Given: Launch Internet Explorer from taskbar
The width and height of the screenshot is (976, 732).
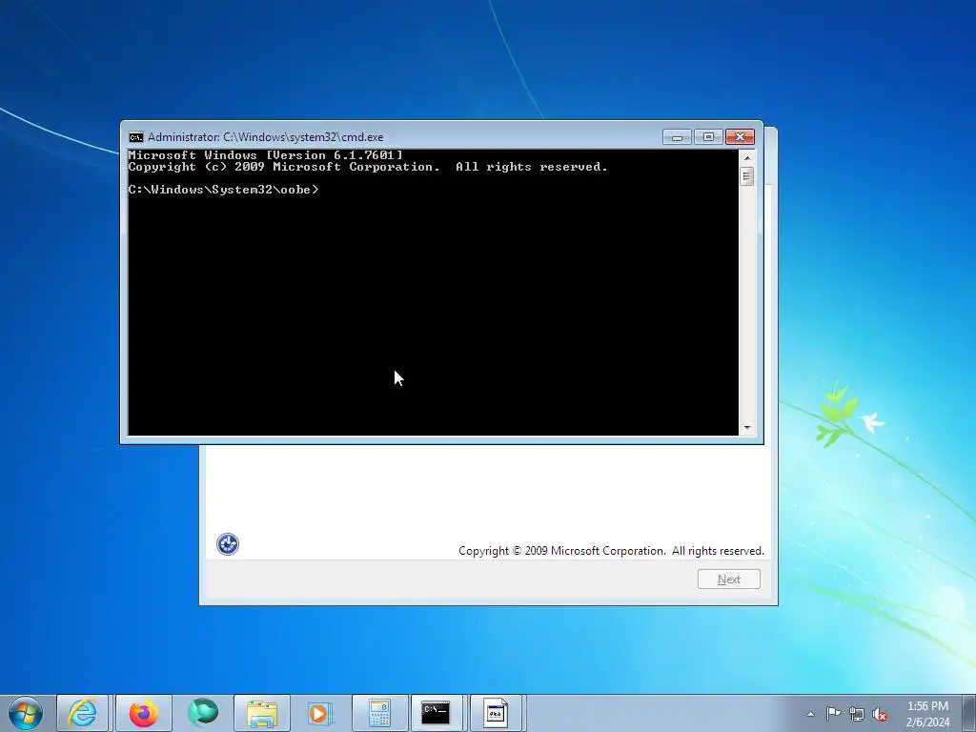Looking at the screenshot, I should tap(83, 713).
